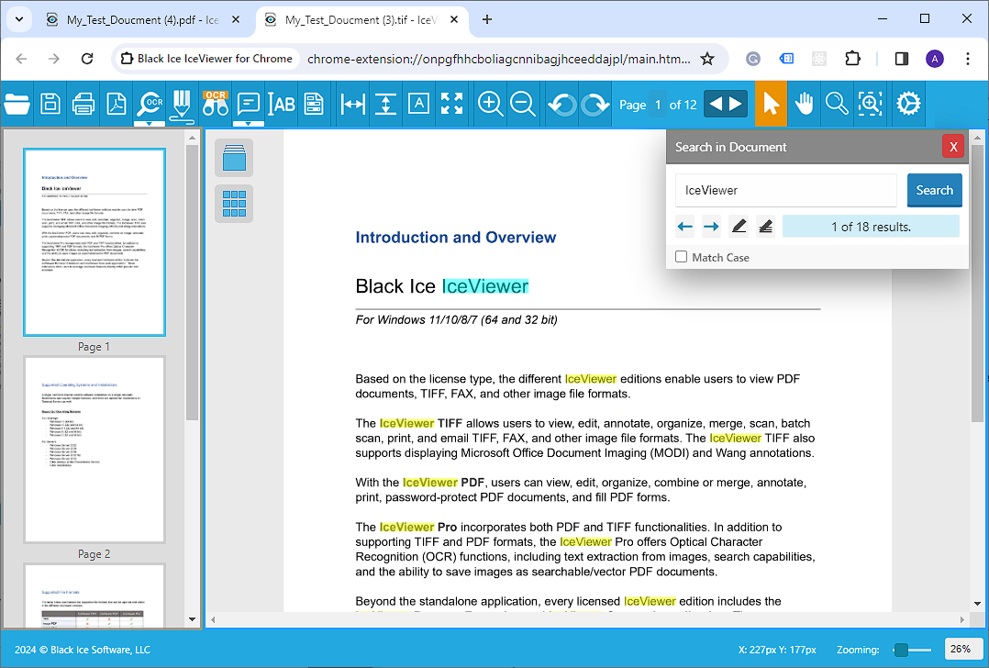
Task: Fit page to height
Action: point(385,104)
